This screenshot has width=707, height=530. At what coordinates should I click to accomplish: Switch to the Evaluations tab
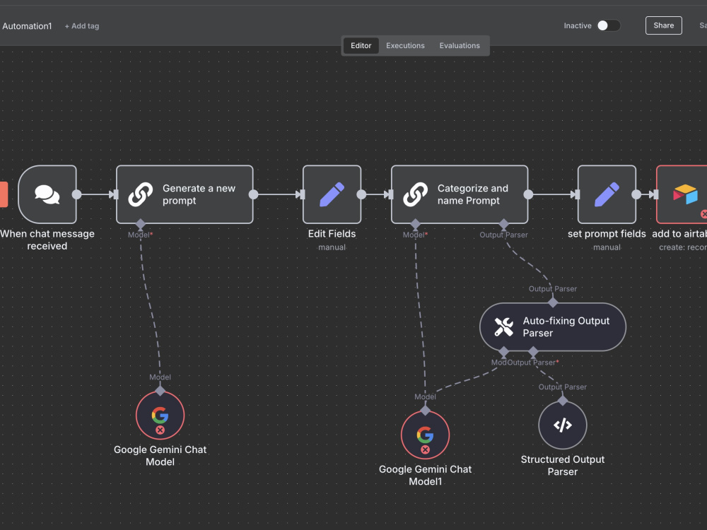pos(460,45)
